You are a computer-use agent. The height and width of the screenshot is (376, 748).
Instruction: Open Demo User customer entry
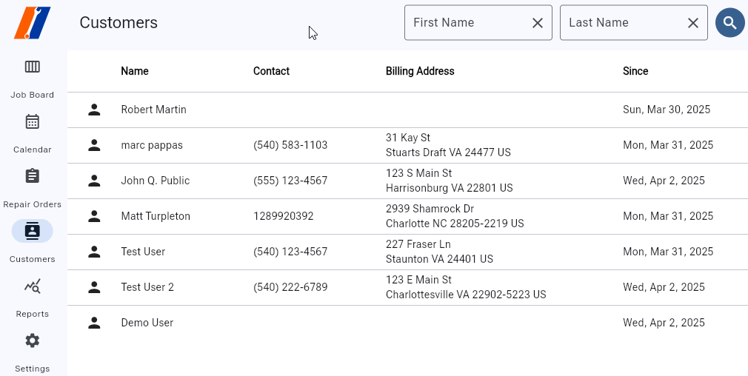click(147, 323)
